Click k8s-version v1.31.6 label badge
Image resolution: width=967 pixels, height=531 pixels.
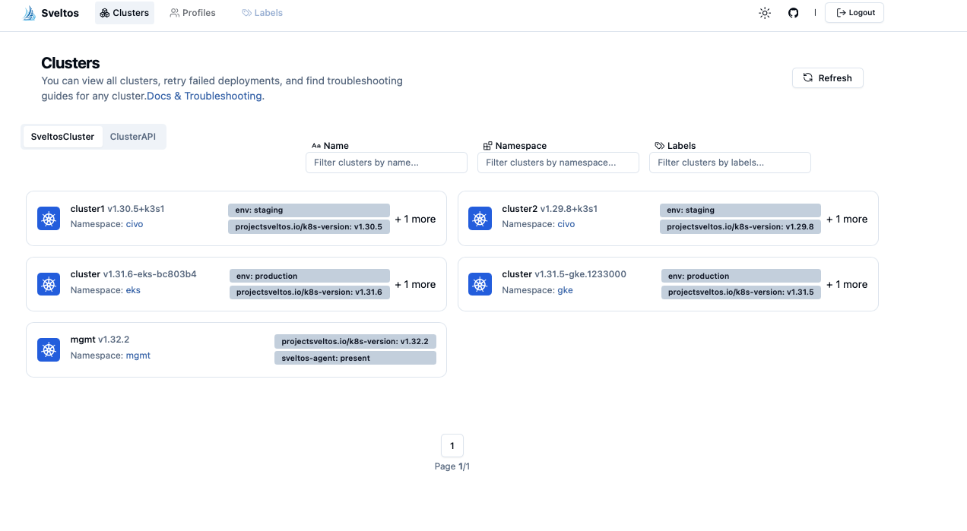[x=309, y=292]
